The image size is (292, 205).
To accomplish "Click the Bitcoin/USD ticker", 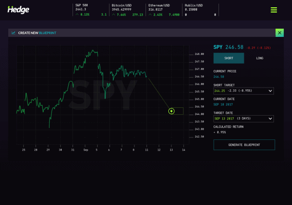I will (x=128, y=10).
